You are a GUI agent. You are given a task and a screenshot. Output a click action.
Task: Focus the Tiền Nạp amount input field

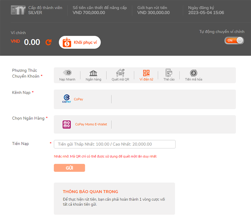pyautogui.click(x=115, y=144)
